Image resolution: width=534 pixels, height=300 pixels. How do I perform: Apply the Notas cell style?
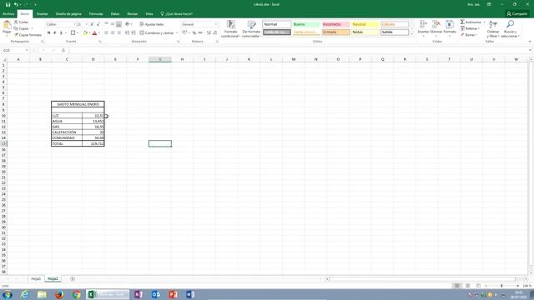365,32
